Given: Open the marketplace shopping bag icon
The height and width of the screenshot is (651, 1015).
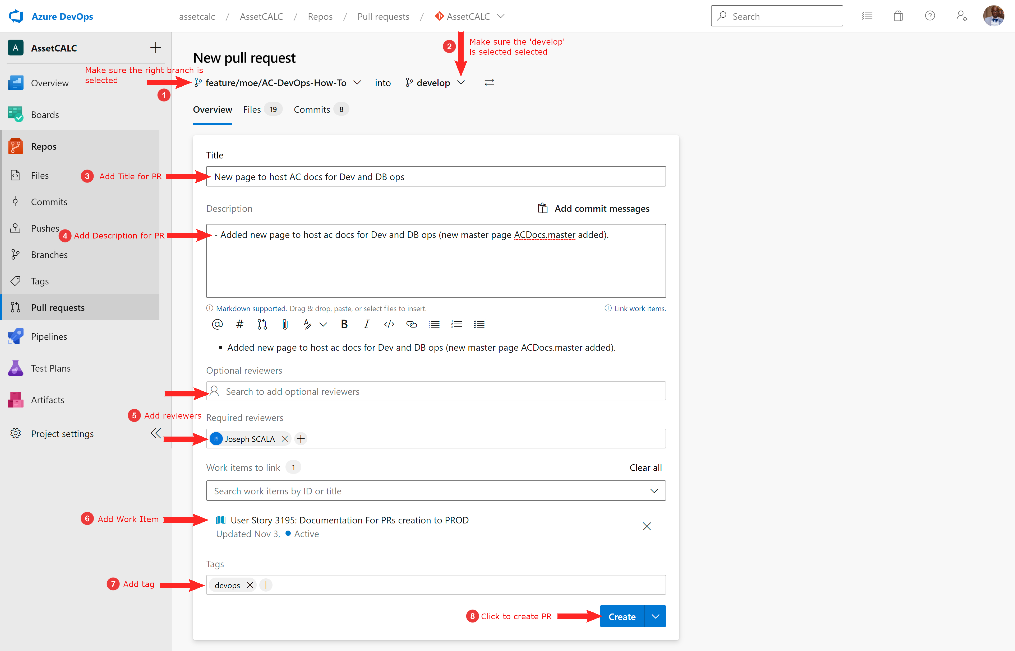Looking at the screenshot, I should (x=898, y=16).
